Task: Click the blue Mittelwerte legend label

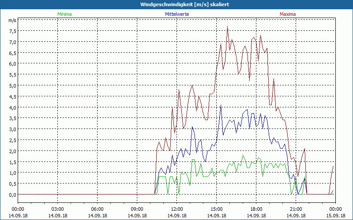Action: click(x=177, y=14)
